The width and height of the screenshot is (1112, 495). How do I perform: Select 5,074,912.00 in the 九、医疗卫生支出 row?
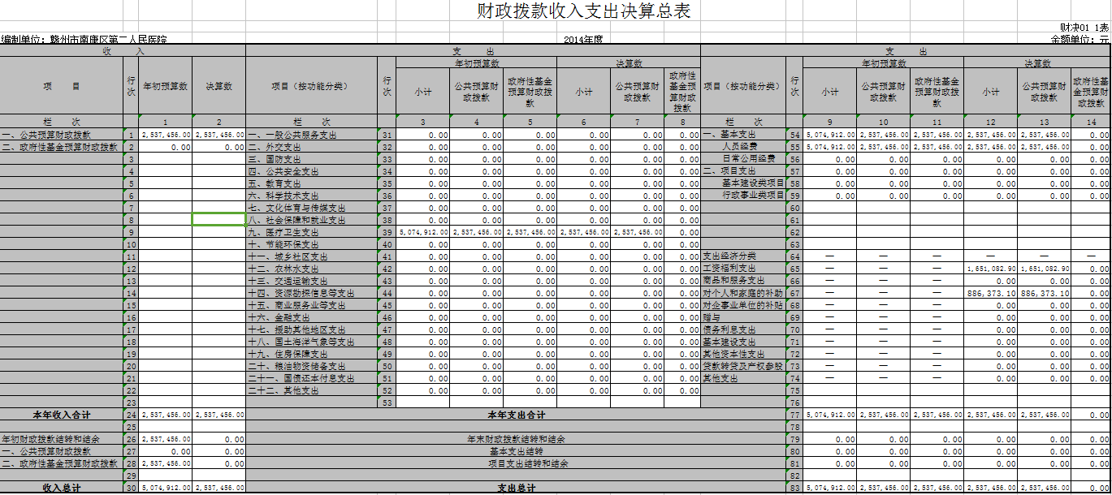pos(423,233)
